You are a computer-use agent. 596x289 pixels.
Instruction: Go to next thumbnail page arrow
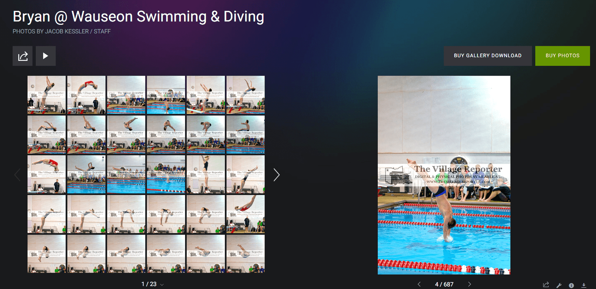pyautogui.click(x=276, y=174)
